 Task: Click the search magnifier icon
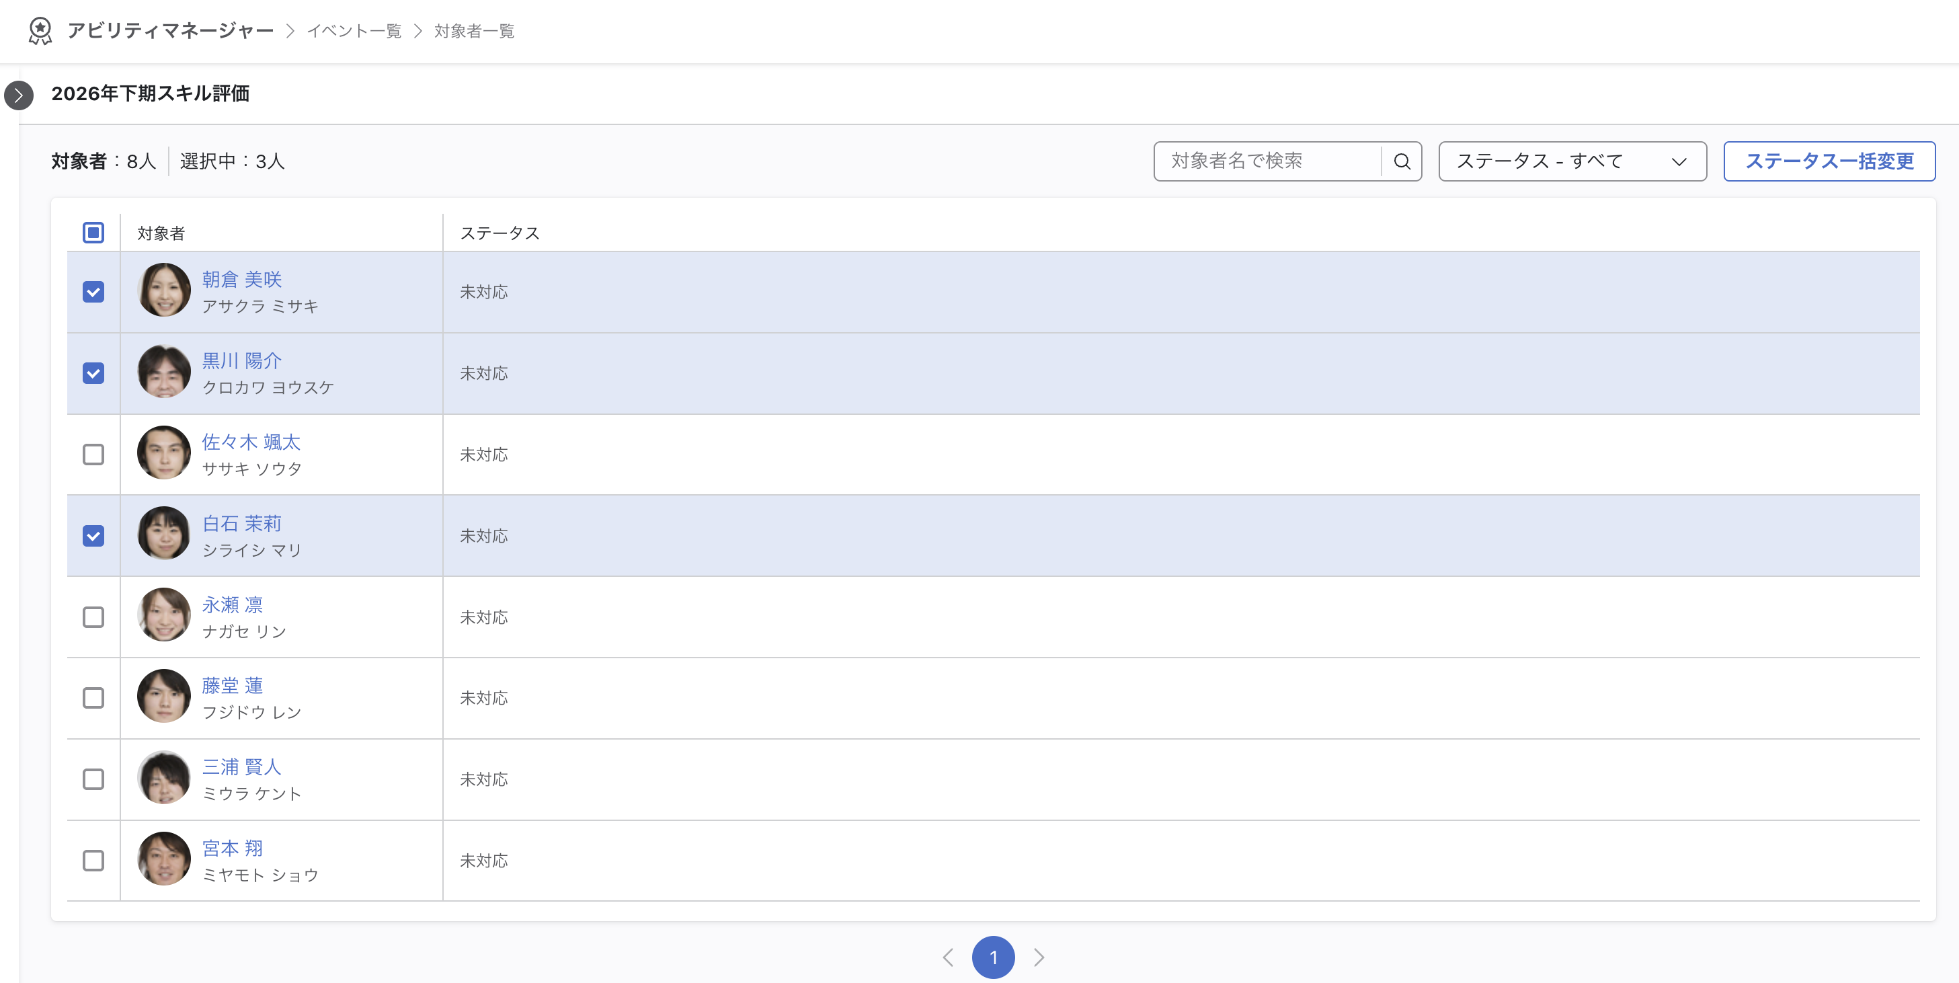(x=1402, y=161)
